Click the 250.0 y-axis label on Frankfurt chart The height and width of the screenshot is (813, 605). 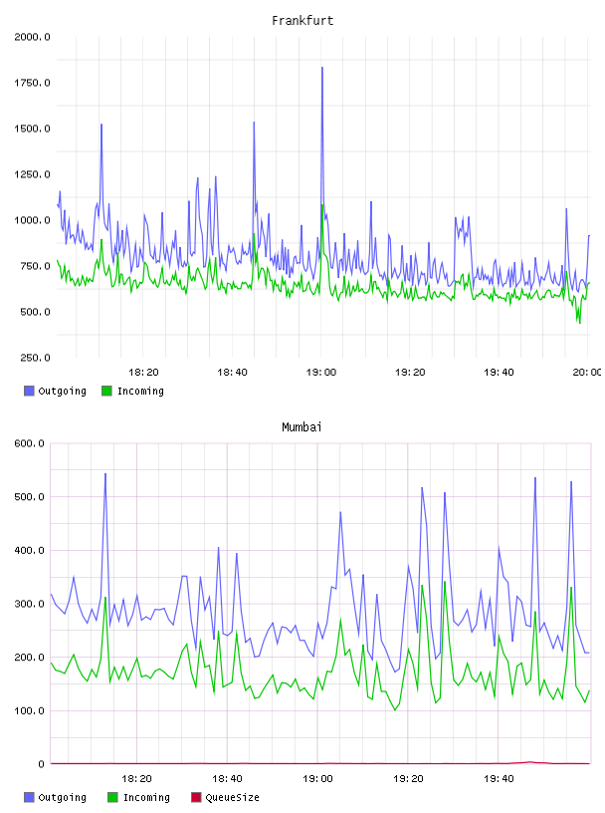(35, 358)
